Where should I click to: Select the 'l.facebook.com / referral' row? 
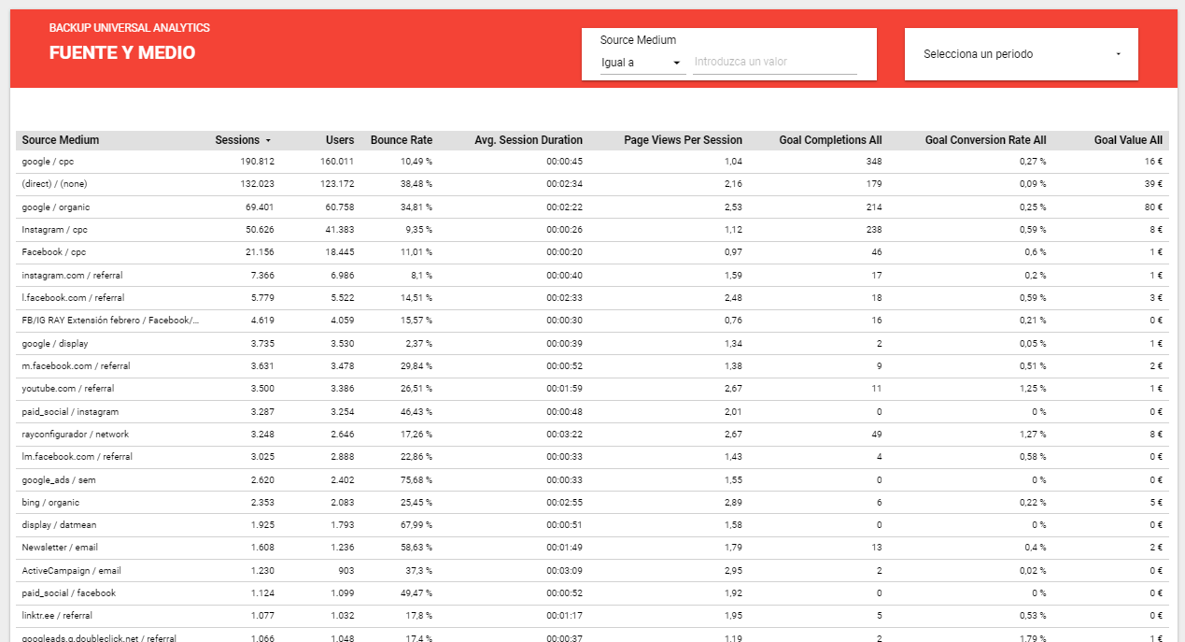point(592,298)
